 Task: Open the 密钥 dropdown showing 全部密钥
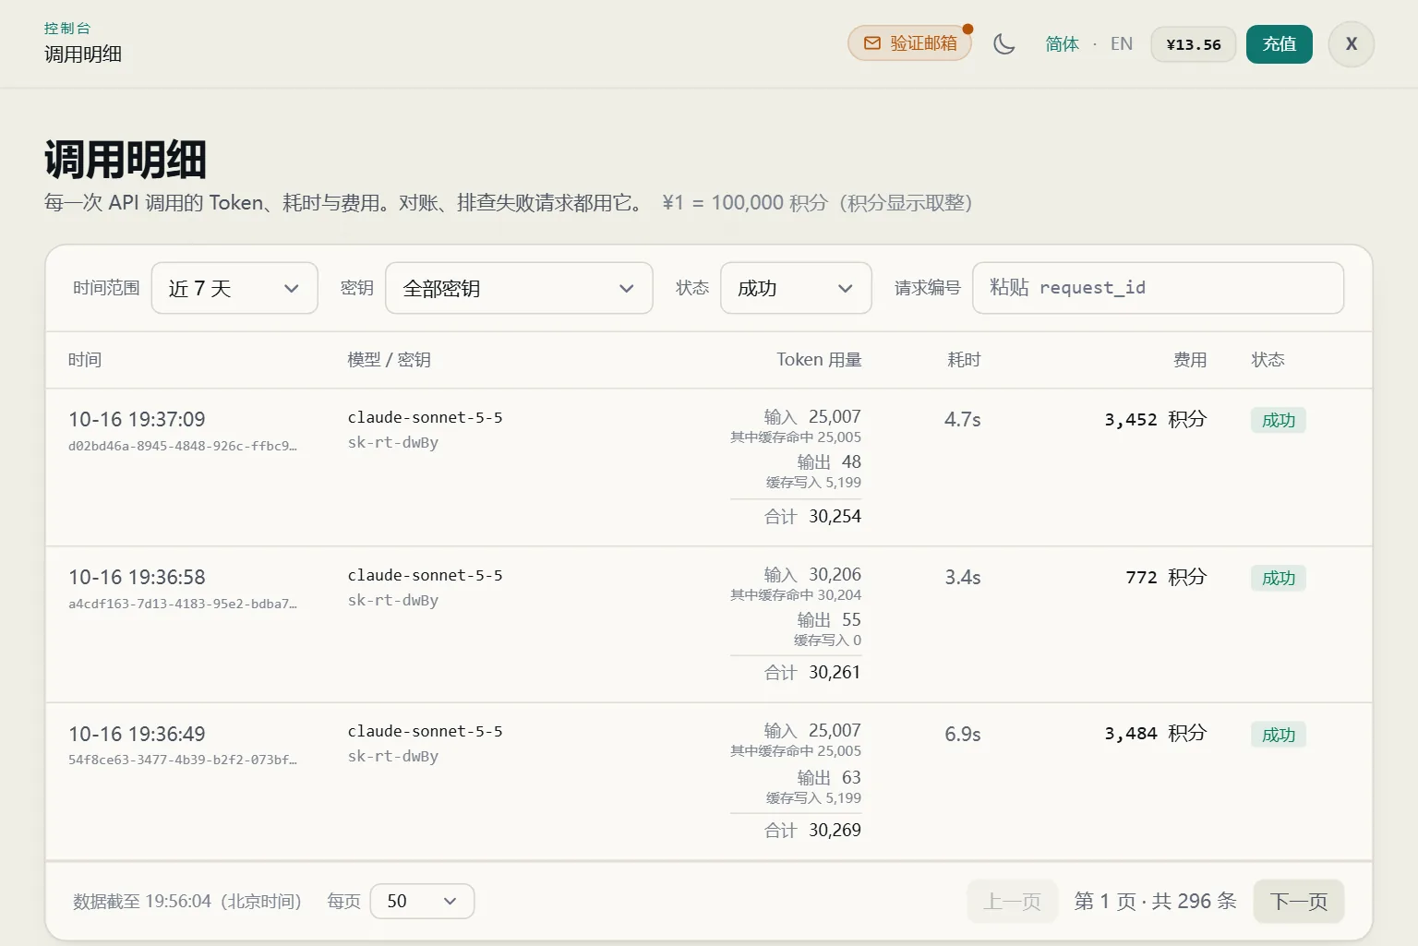519,288
